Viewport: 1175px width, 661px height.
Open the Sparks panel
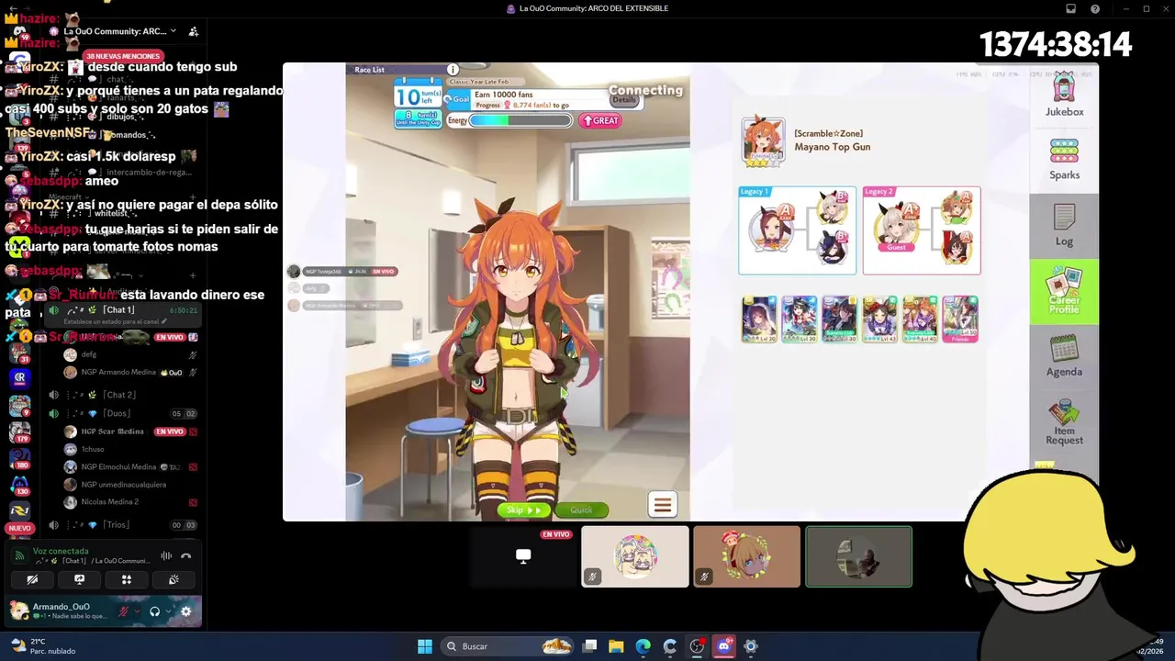click(x=1064, y=160)
